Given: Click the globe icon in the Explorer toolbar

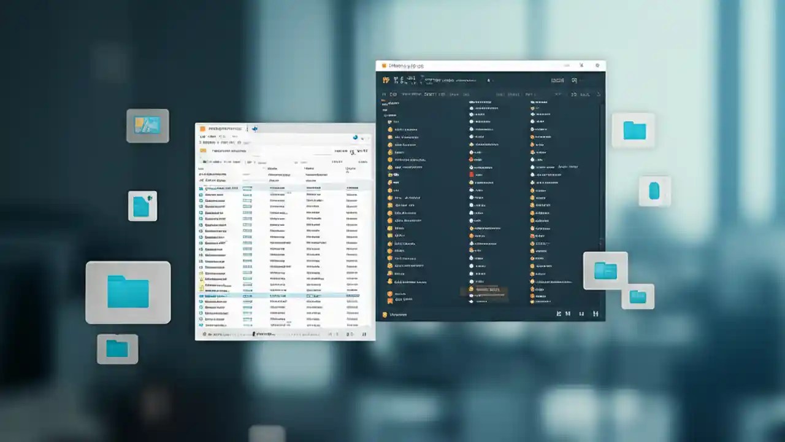Looking at the screenshot, I should click(x=354, y=138).
